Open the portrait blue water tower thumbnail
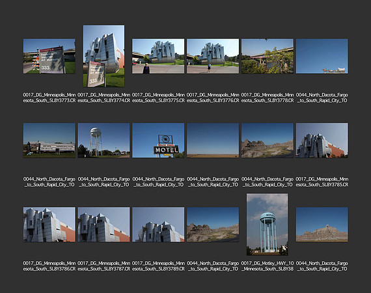Image resolution: width=371 pixels, height=293 pixels. click(x=268, y=225)
